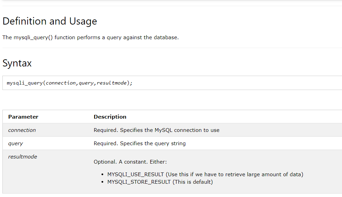342x197 pixels.
Task: Click the Definition and Usage heading
Action: (50, 21)
